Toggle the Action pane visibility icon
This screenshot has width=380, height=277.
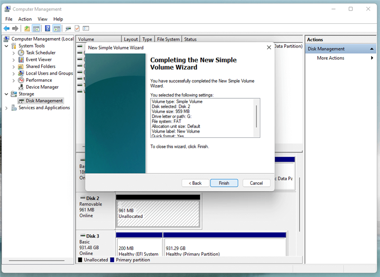(x=57, y=28)
